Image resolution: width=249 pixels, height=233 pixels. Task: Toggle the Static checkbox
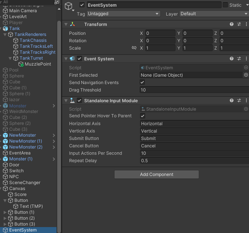[225, 5]
